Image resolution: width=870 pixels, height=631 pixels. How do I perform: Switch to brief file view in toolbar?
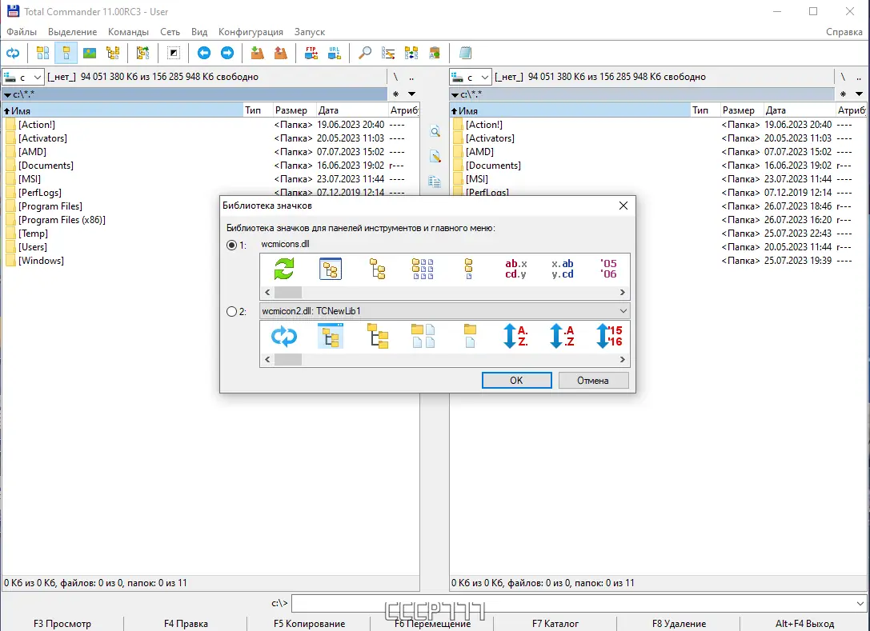[42, 54]
